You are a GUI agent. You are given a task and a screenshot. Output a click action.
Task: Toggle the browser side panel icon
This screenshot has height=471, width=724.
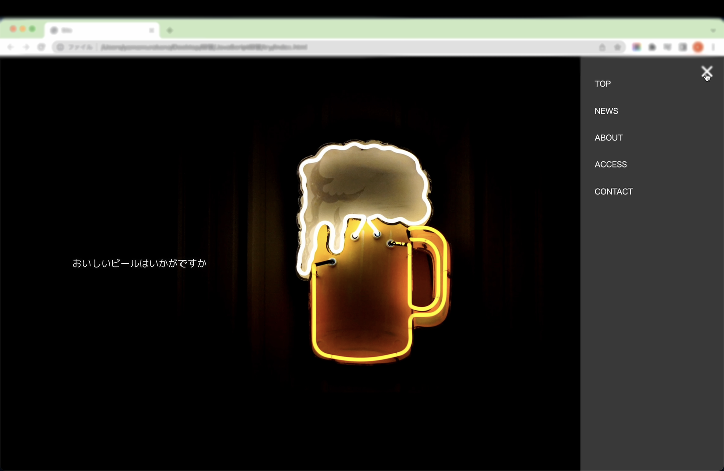(683, 47)
